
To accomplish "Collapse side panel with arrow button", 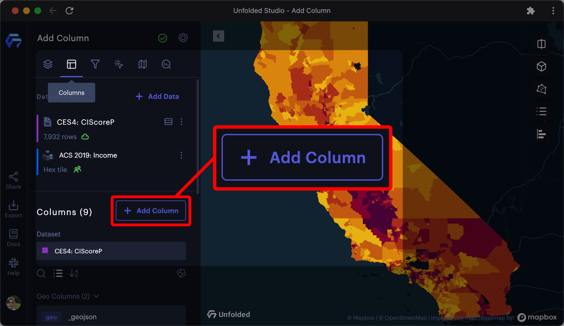I will click(x=218, y=36).
